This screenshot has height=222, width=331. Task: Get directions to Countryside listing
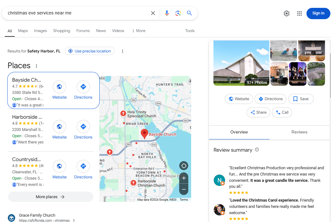pyautogui.click(x=83, y=166)
